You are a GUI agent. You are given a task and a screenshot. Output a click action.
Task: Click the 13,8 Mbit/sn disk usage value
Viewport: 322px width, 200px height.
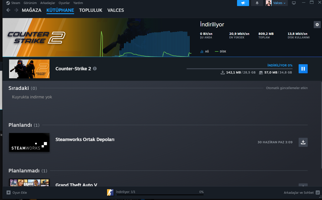(x=297, y=34)
